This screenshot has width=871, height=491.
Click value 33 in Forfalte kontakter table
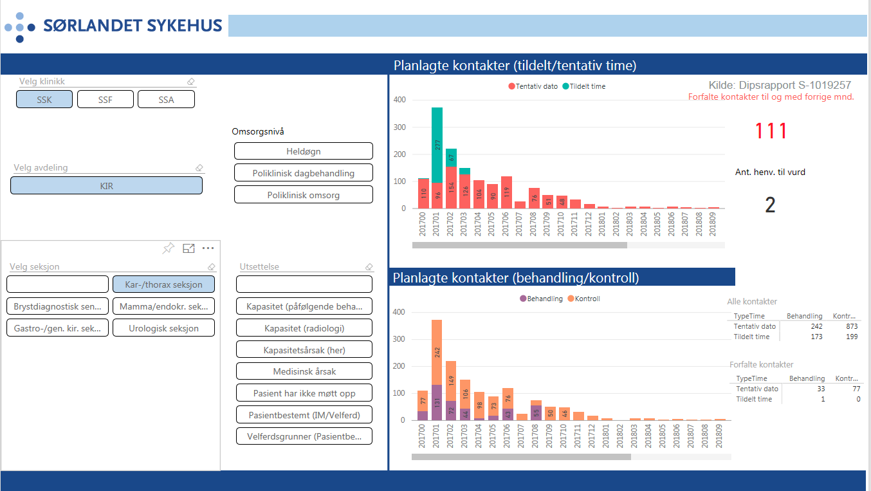(820, 389)
